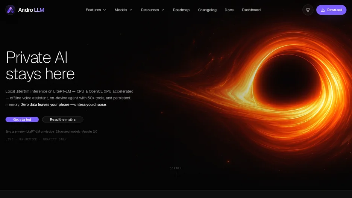
Task: Click the purple Download button
Action: tap(331, 10)
